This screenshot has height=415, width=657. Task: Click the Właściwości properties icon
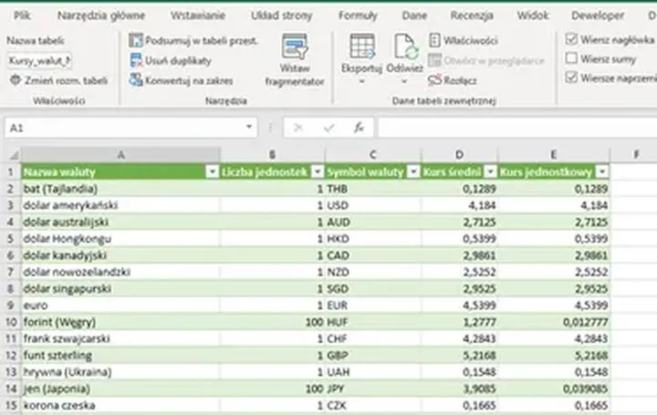pos(435,41)
